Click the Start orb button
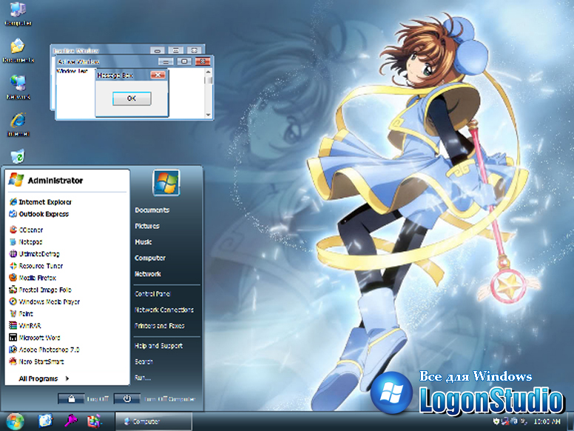Image resolution: width=574 pixels, height=431 pixels. (15, 421)
